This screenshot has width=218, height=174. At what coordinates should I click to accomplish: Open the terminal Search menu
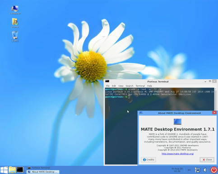(x=130, y=86)
